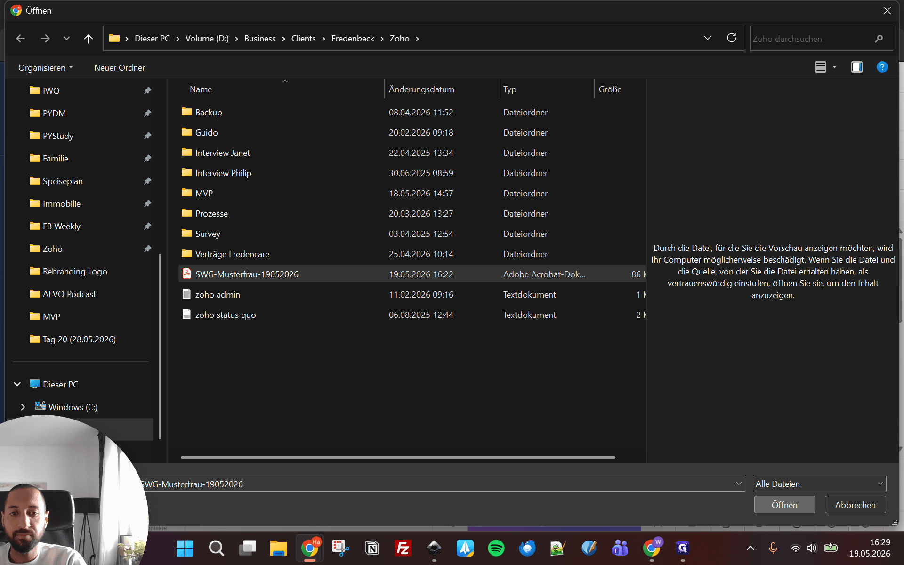
Task: Click the horizontal scrollbar of file list
Action: tap(398, 457)
